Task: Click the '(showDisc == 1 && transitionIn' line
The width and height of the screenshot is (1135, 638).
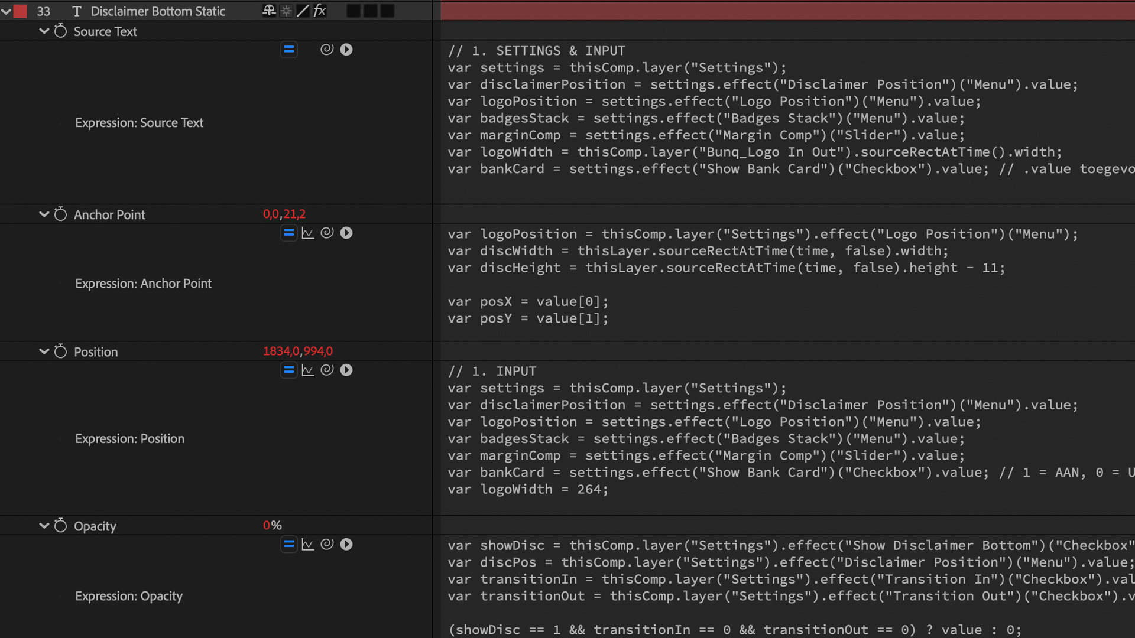Action: click(x=734, y=630)
